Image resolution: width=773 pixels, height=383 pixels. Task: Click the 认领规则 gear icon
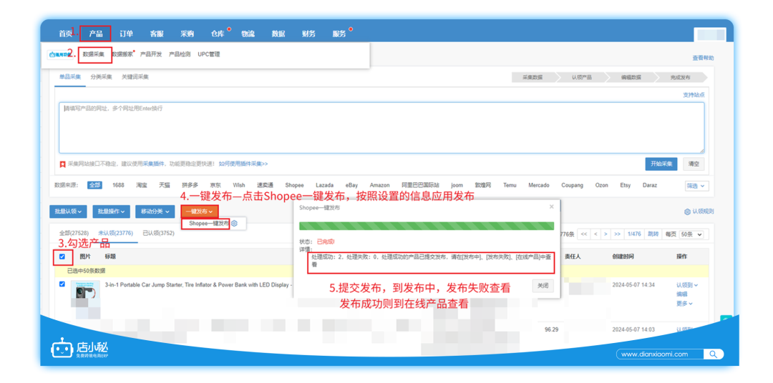point(688,212)
